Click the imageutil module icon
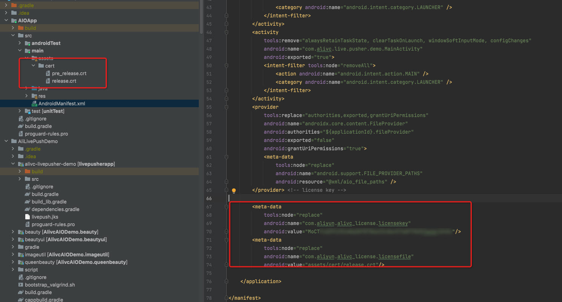 (x=21, y=254)
